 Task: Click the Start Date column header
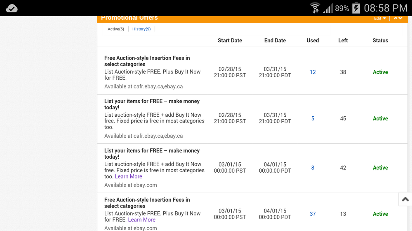click(230, 40)
